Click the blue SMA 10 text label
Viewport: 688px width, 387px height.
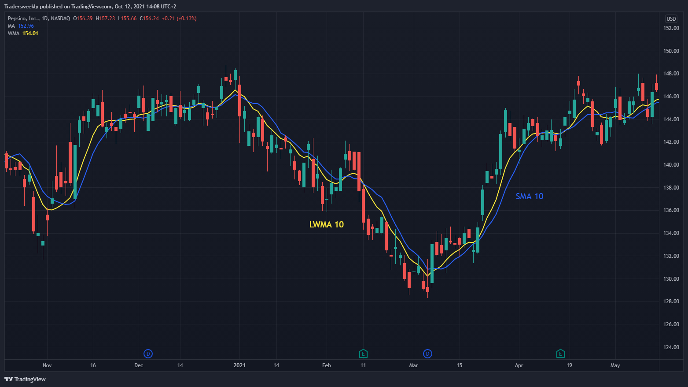click(530, 197)
